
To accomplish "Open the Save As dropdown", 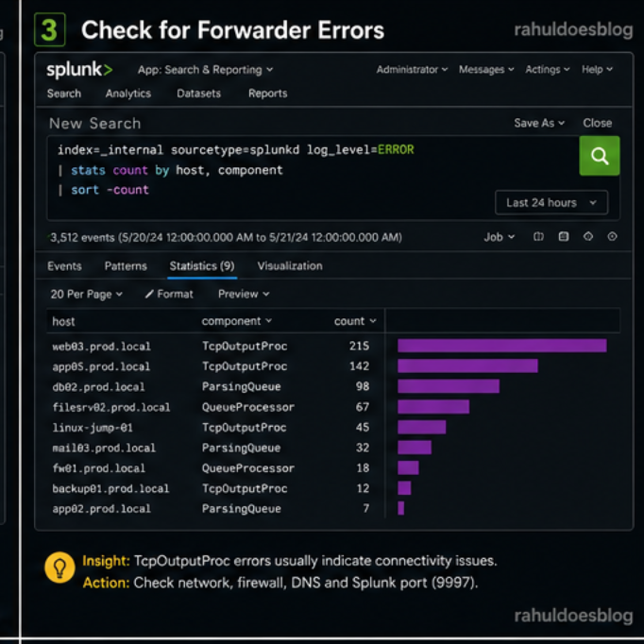I will tap(539, 123).
